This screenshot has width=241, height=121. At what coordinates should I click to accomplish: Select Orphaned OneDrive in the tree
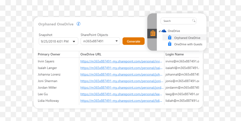pyautogui.click(x=187, y=38)
